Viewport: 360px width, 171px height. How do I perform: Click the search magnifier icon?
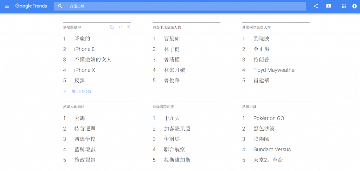(x=60, y=6)
